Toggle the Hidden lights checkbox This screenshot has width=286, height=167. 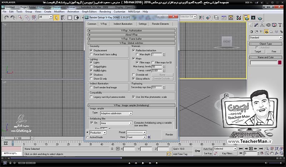[x=91, y=70]
